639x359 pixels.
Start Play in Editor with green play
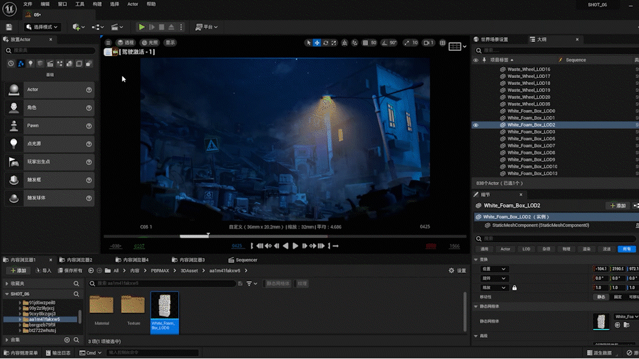(x=141, y=27)
